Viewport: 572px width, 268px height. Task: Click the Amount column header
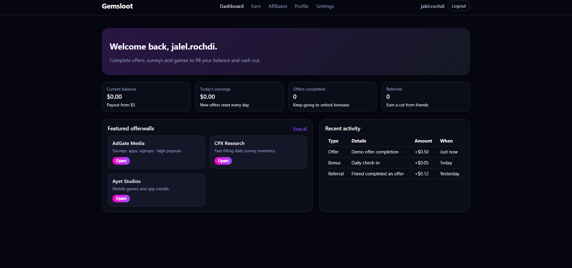pyautogui.click(x=423, y=141)
